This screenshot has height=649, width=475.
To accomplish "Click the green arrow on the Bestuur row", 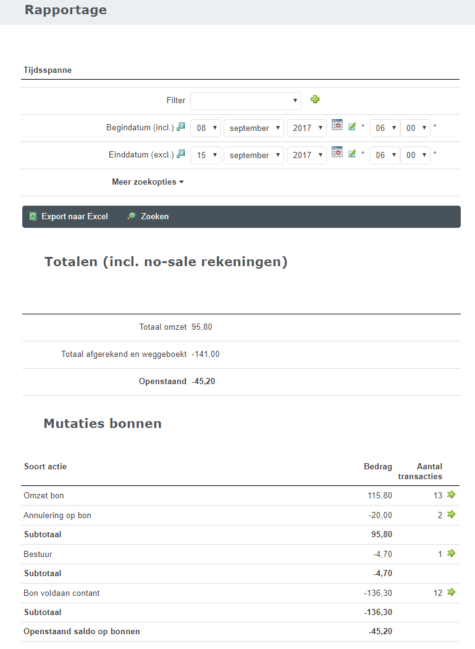I will click(x=452, y=553).
